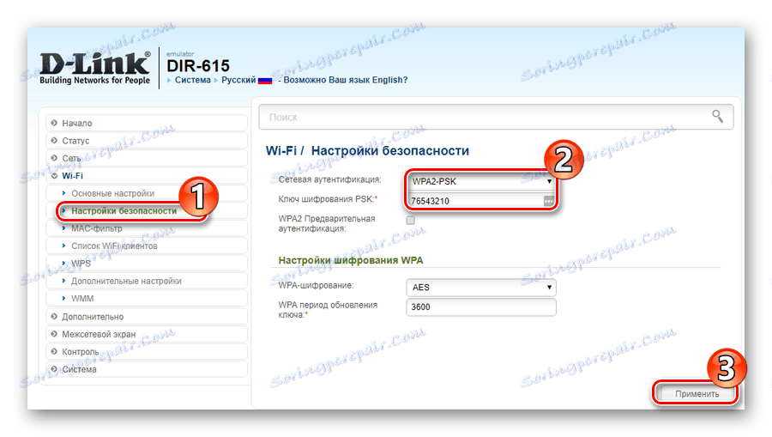Expand the Контроль menu section
The height and width of the screenshot is (437, 772).
(146, 352)
